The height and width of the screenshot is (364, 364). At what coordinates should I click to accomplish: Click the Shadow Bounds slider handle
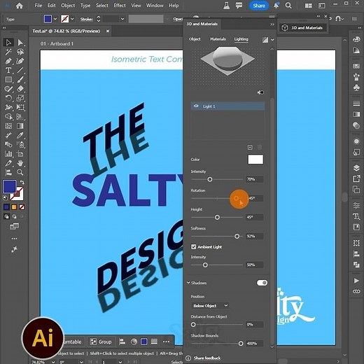pyautogui.click(x=241, y=344)
